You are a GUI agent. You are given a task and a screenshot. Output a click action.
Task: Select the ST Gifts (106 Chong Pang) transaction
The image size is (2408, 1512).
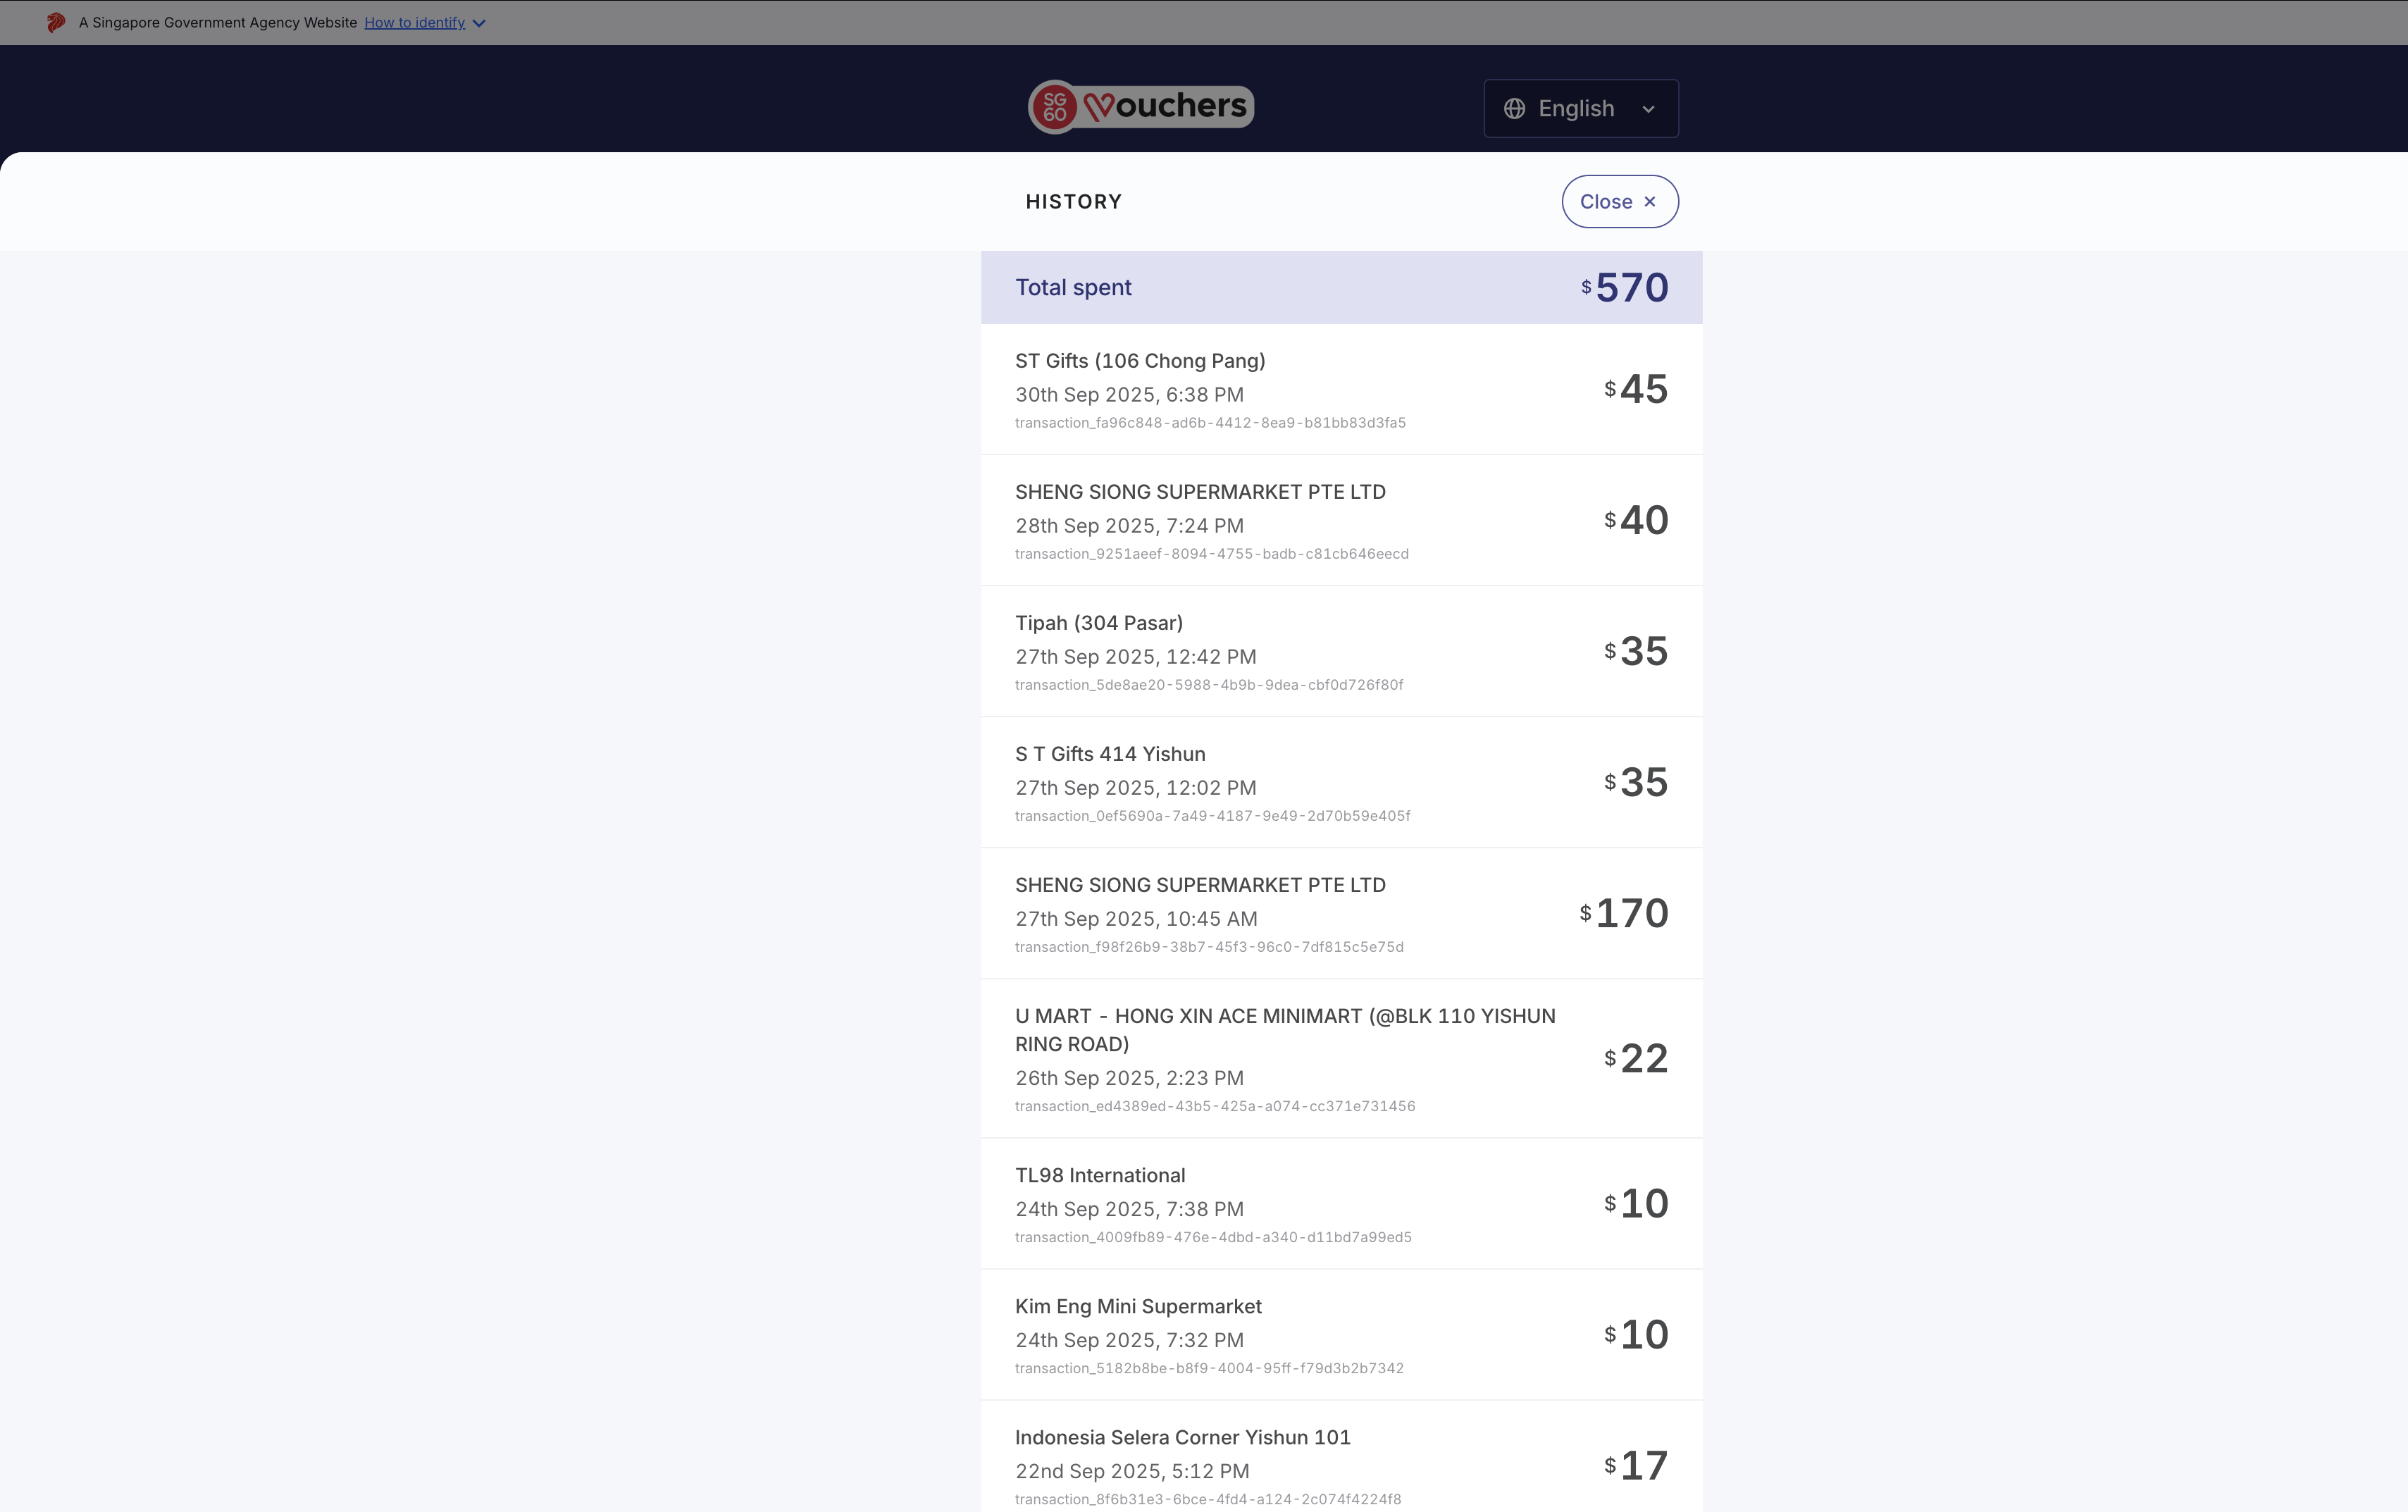click(x=1341, y=390)
